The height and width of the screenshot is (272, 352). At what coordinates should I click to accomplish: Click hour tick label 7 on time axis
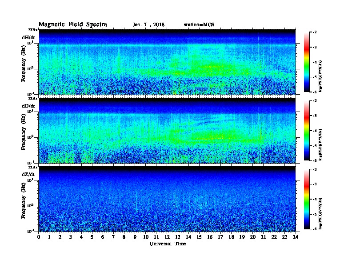pos(114,237)
